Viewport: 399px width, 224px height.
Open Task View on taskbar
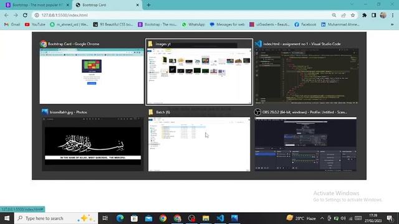pos(105,218)
